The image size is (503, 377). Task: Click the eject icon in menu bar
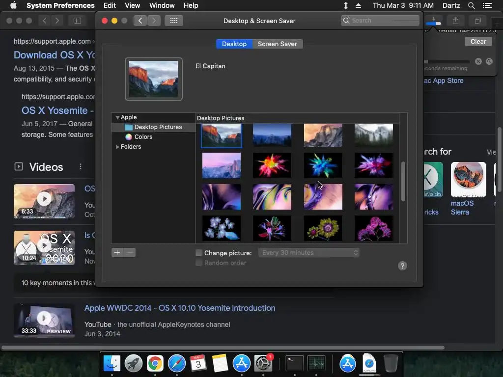[x=358, y=5]
